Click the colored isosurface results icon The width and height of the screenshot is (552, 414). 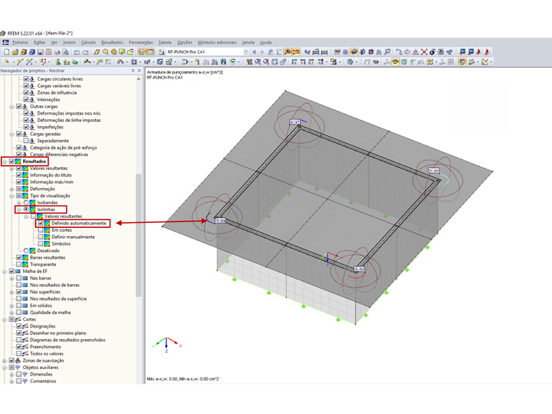tap(395, 62)
